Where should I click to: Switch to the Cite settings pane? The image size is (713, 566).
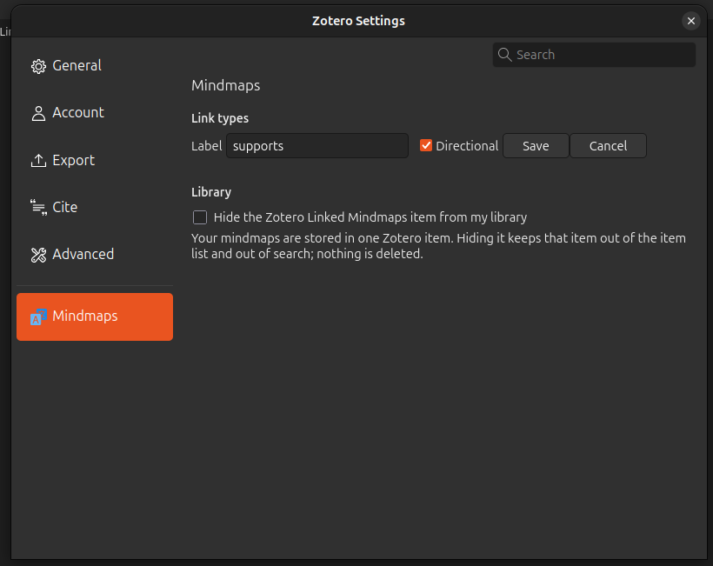[95, 207]
